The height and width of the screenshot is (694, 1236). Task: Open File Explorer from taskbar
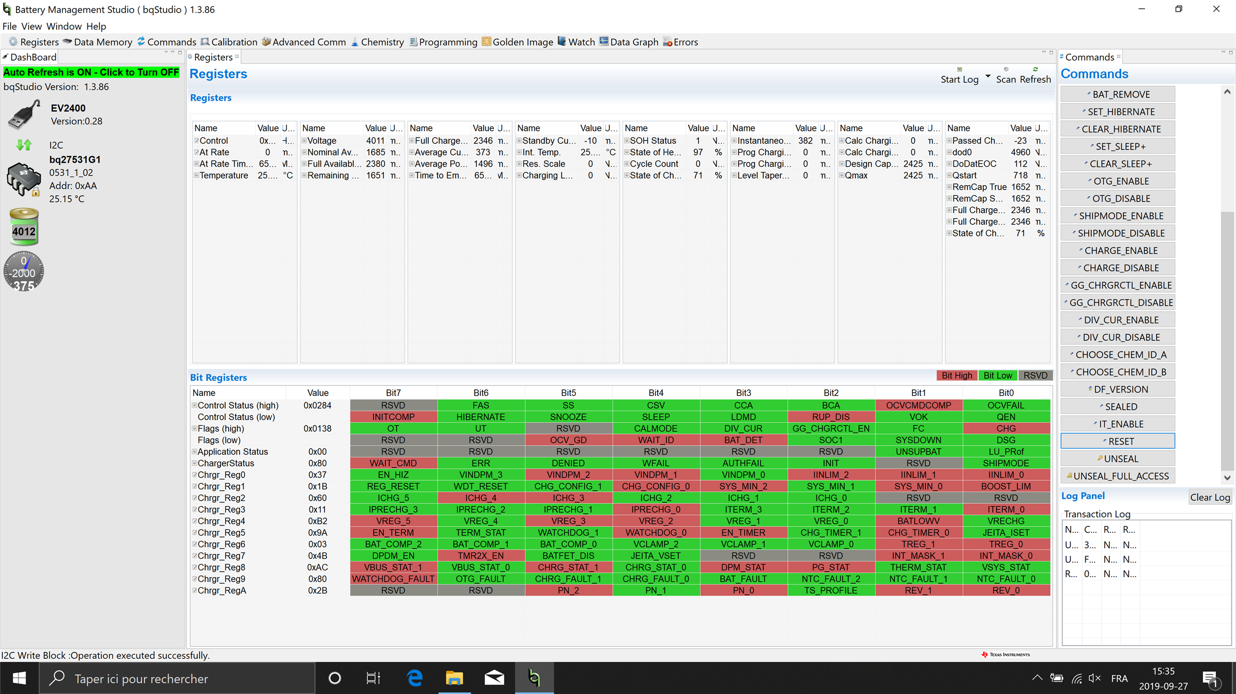click(454, 678)
